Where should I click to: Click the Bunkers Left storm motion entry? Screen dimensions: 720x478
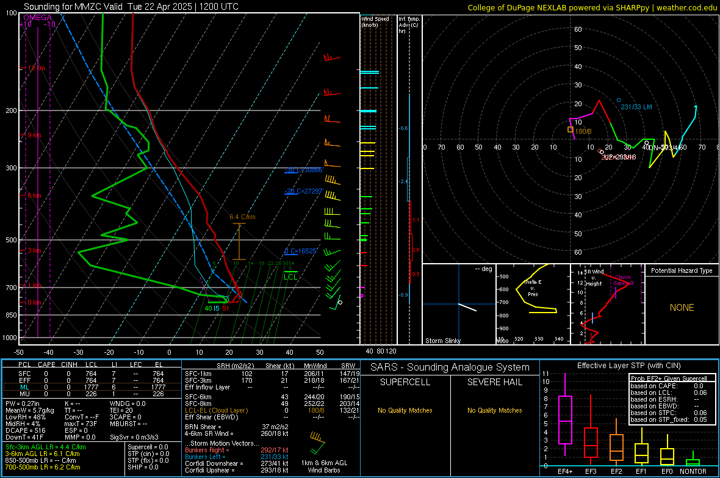click(x=237, y=457)
